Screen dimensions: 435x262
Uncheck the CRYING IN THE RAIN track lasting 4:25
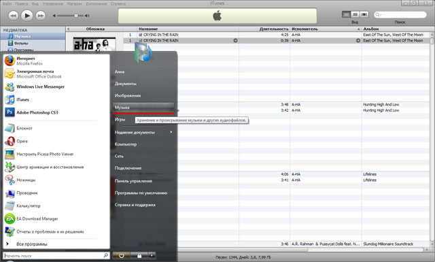coord(141,35)
